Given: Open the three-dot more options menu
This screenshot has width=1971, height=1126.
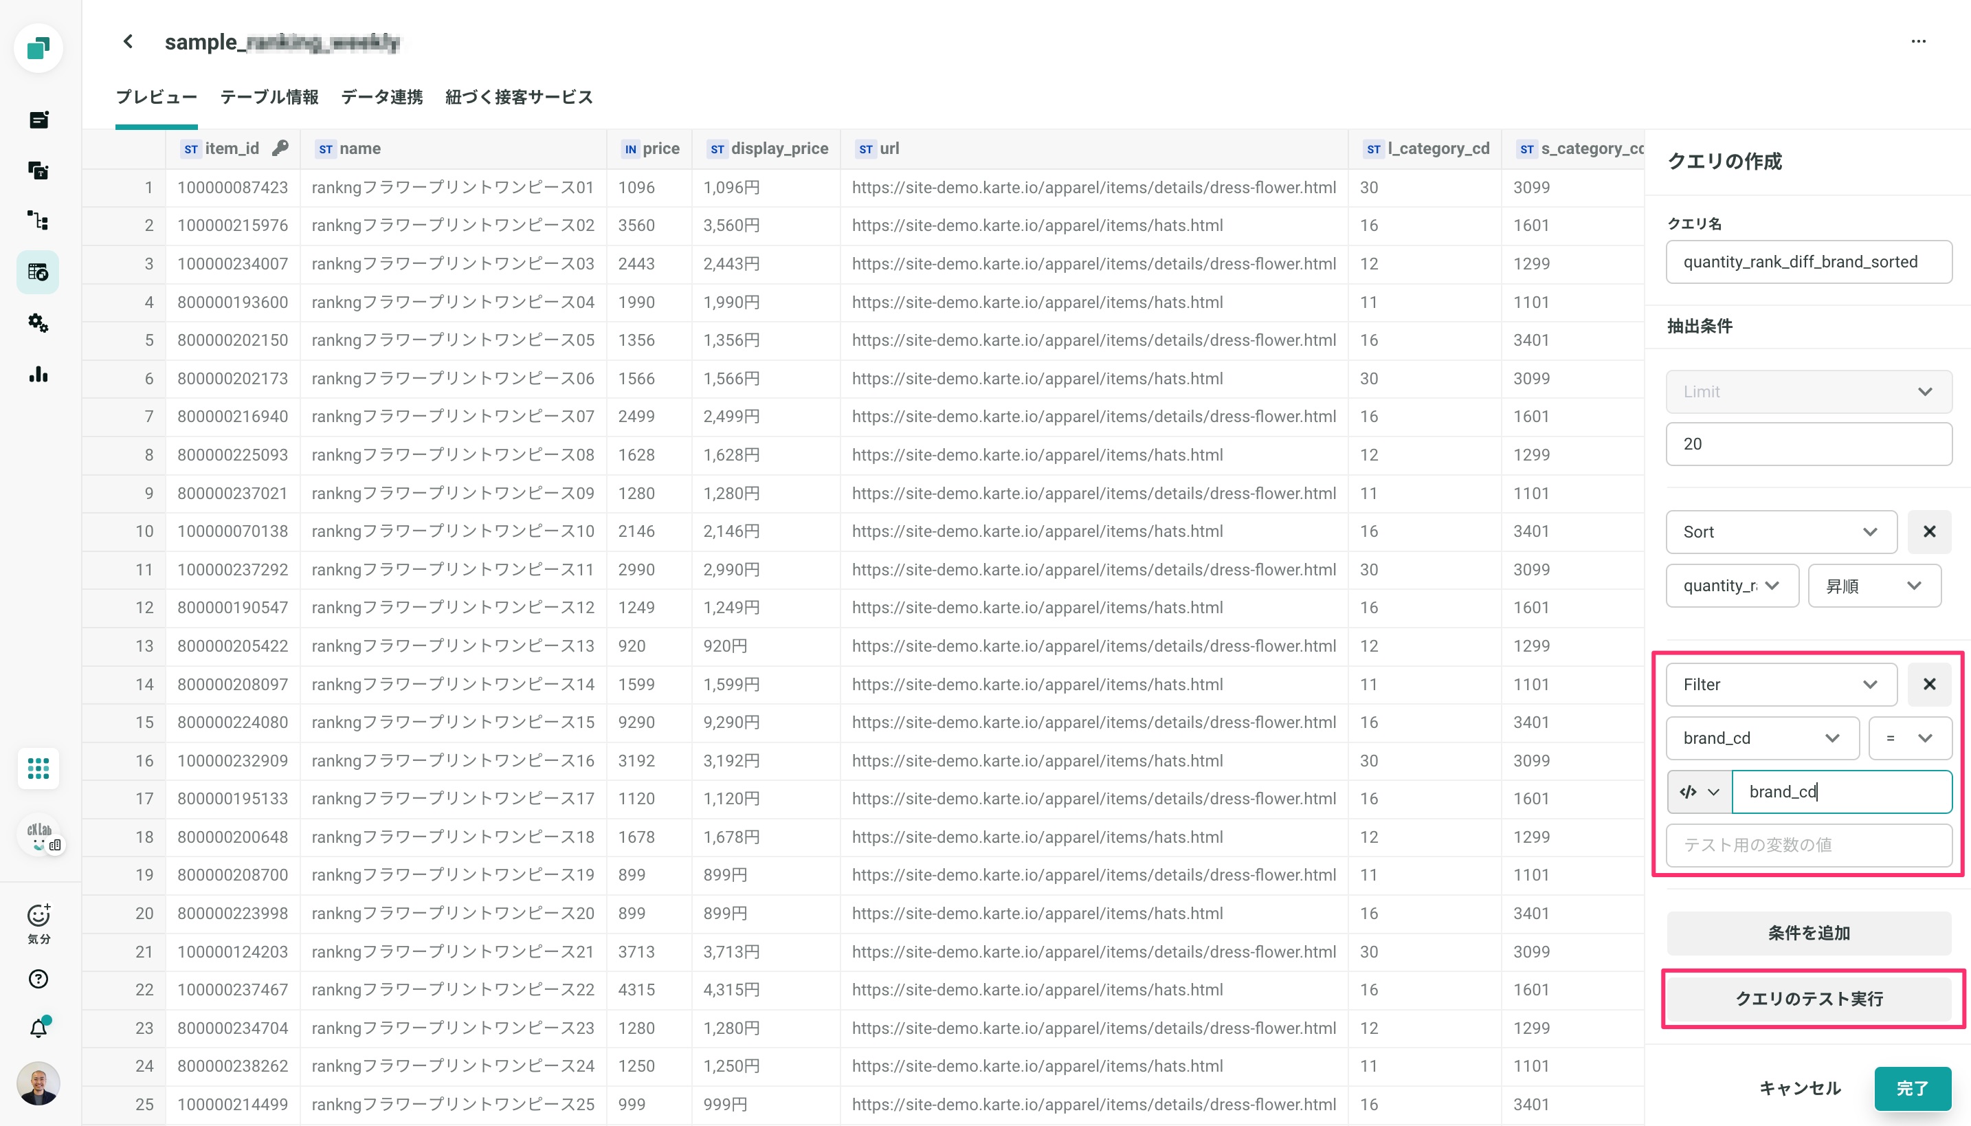Looking at the screenshot, I should pyautogui.click(x=1917, y=42).
